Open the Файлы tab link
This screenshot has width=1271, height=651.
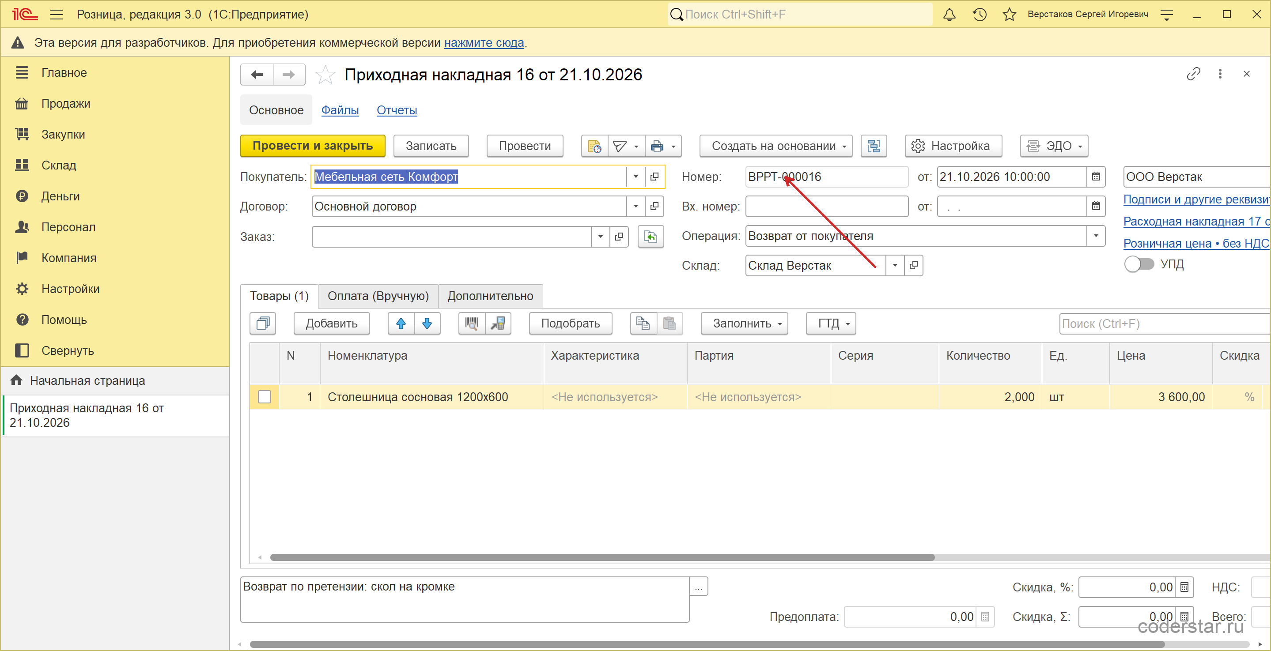pyautogui.click(x=340, y=110)
